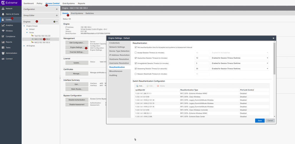Switch to the End-Systems top tab

(69, 4)
